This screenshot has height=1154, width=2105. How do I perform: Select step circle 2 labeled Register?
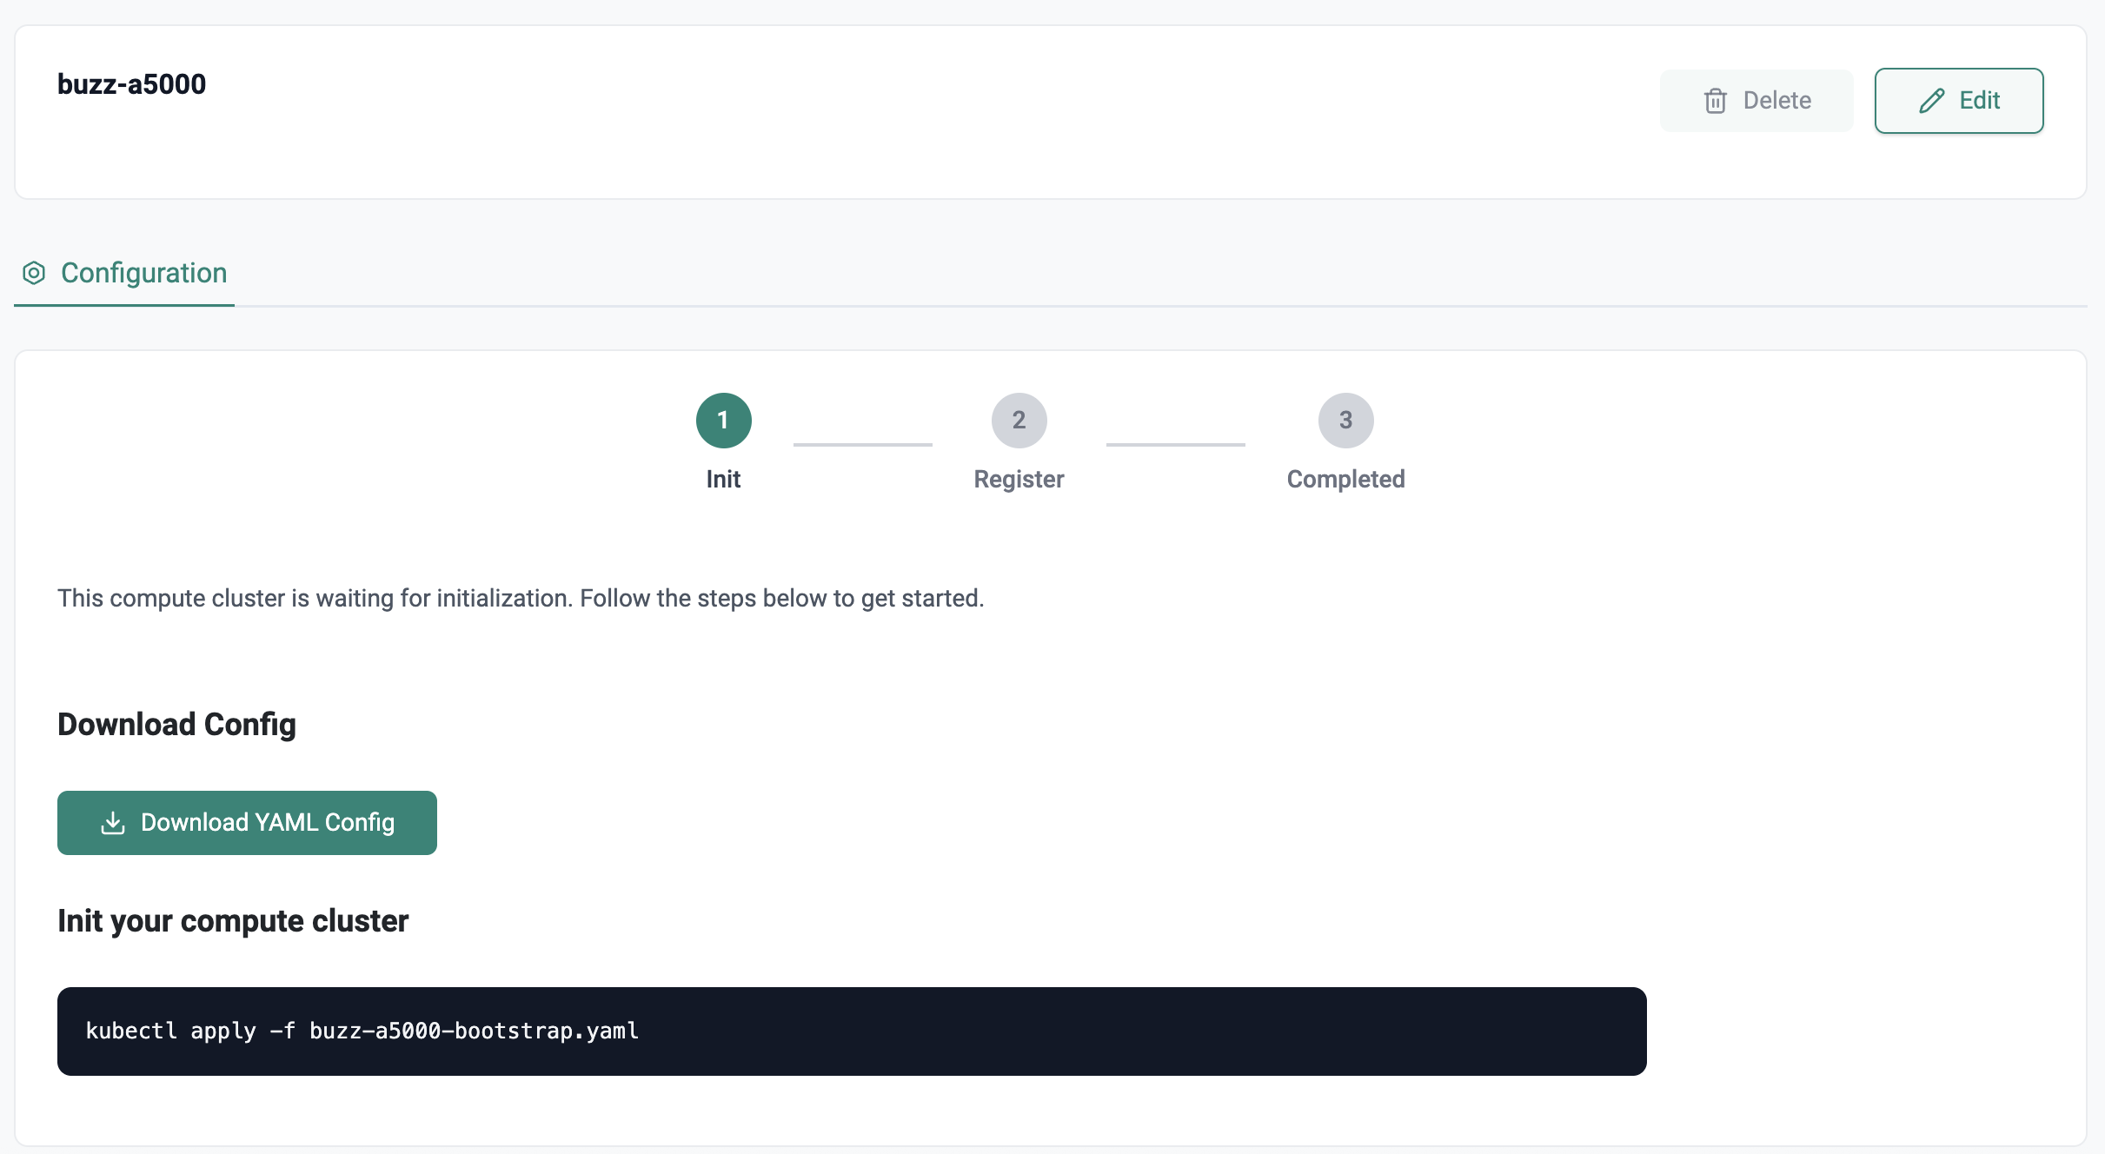(x=1019, y=420)
